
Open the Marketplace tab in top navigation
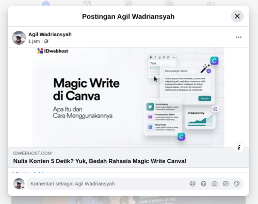pos(128,3)
